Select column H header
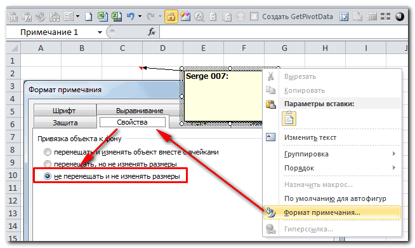Screen dimensions: 415x248 tap(325, 48)
